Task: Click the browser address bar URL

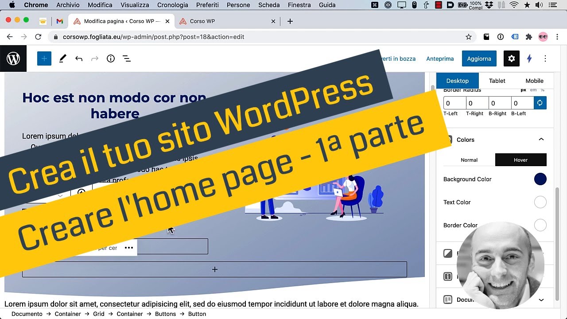Action: [153, 37]
